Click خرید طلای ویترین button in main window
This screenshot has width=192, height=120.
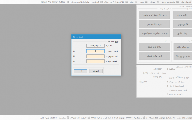(154, 24)
